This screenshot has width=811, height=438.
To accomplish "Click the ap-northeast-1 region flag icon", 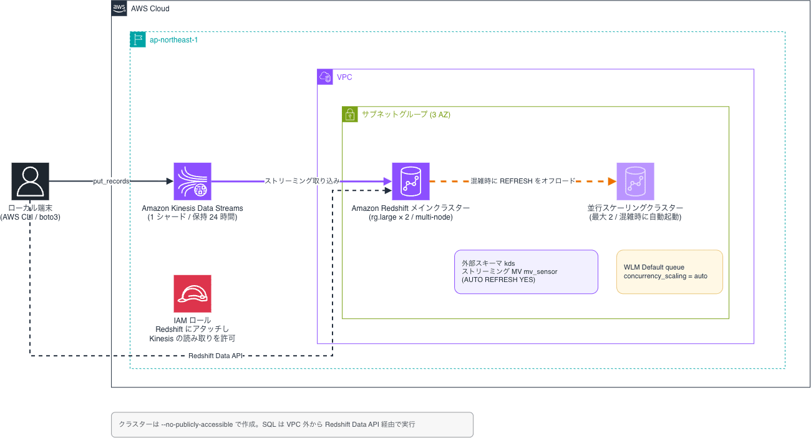I will pyautogui.click(x=138, y=39).
